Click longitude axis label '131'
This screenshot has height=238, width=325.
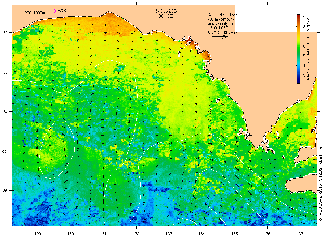[103, 234]
